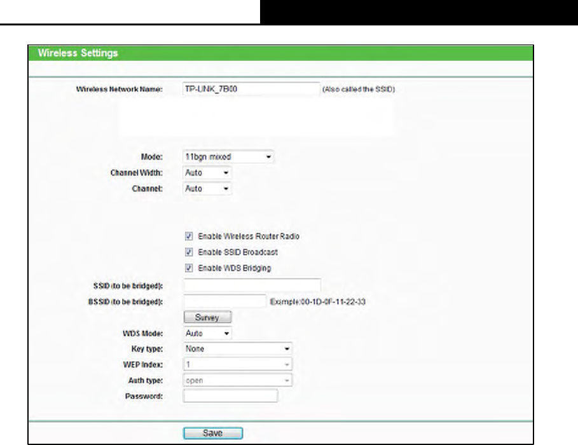Click the 'Channel Width:' label

tap(136, 172)
